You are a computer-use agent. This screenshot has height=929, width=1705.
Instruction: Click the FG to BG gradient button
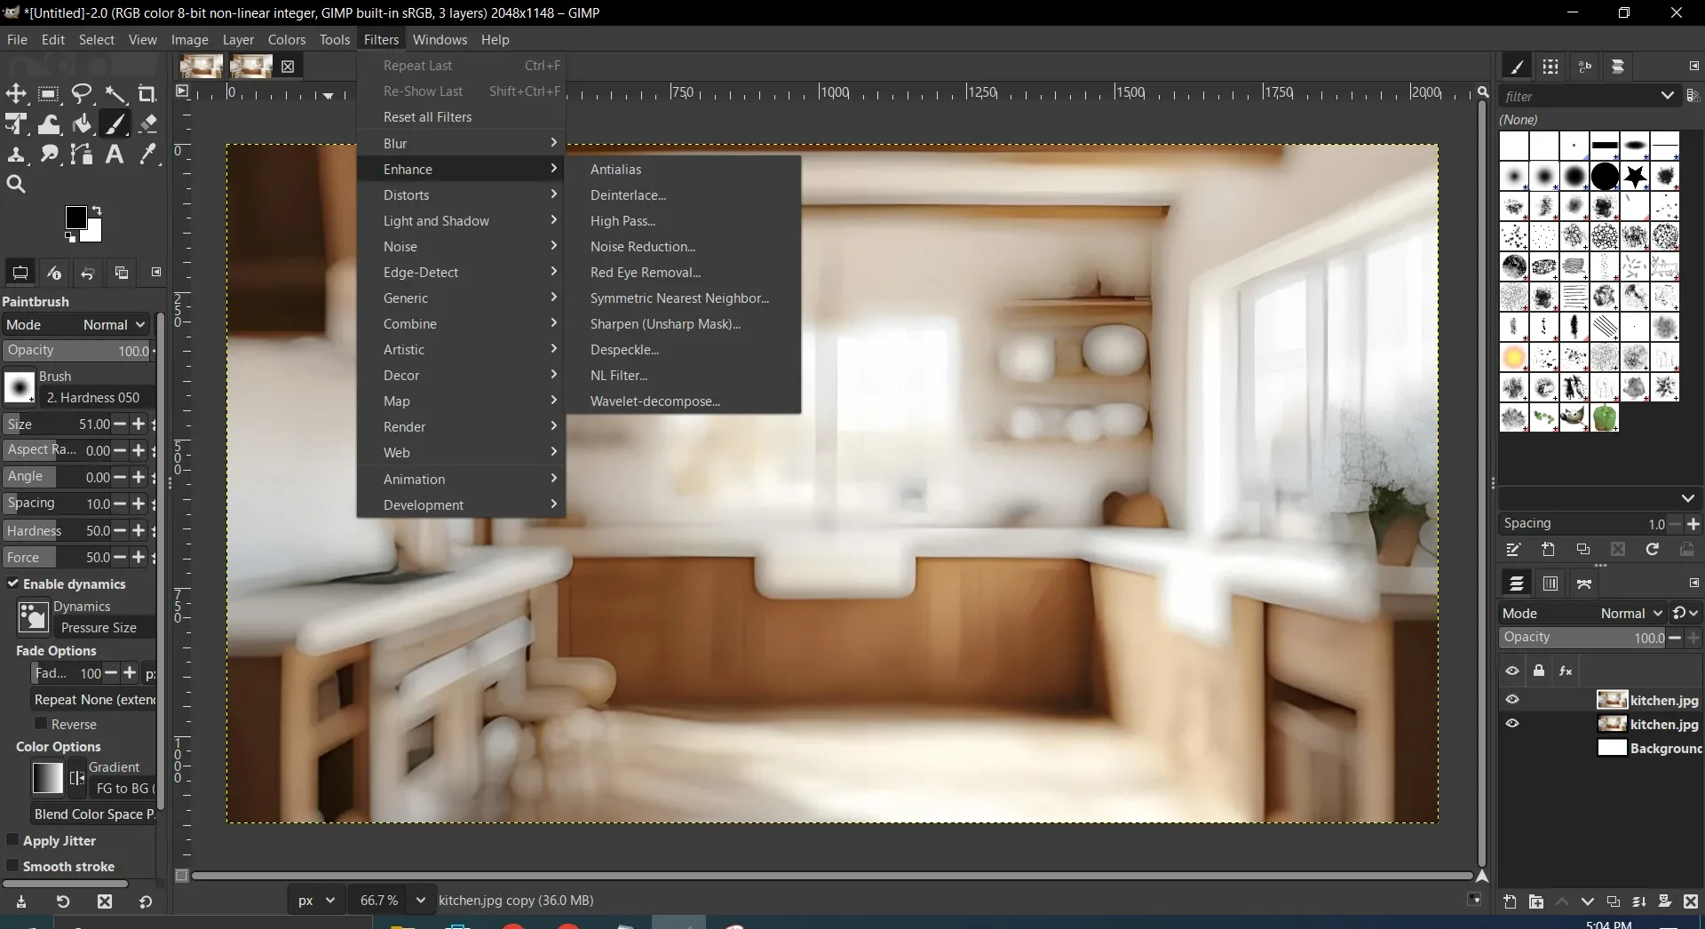(123, 789)
